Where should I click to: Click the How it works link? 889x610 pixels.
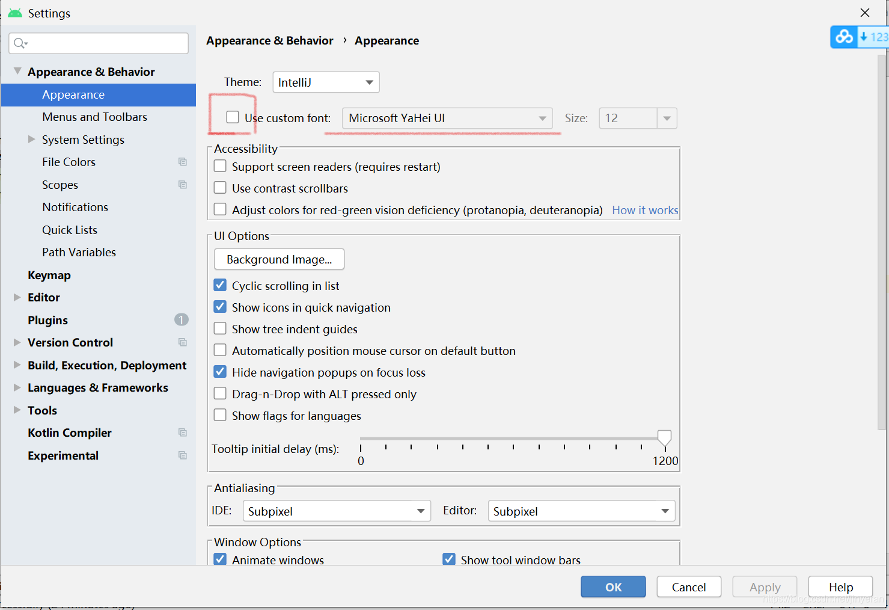(645, 210)
